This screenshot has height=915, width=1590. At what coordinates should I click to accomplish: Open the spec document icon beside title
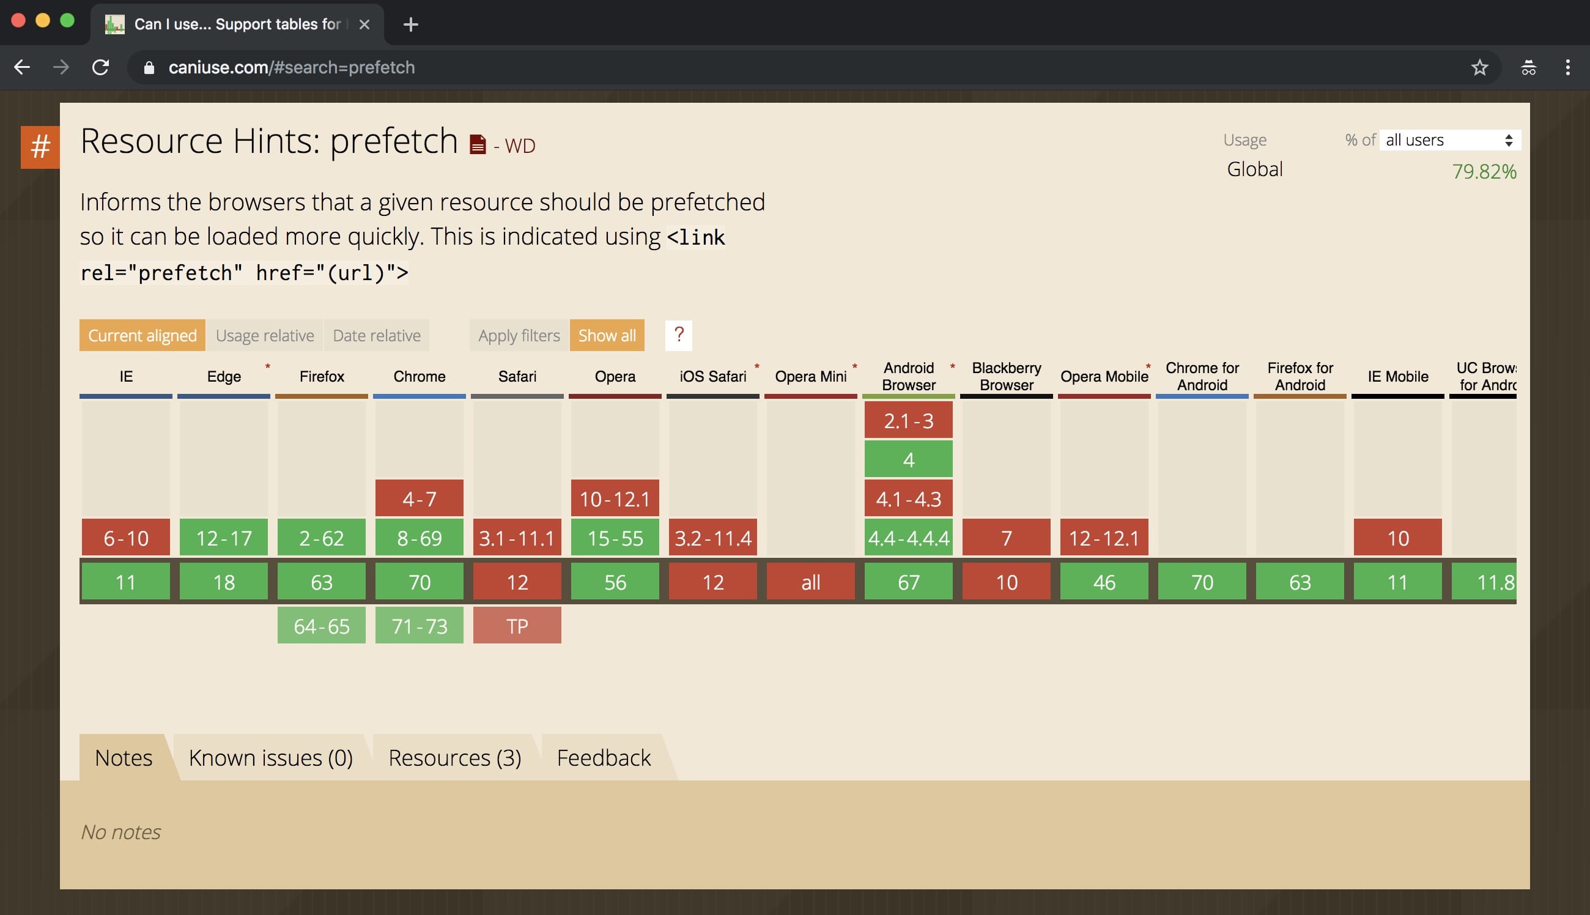coord(478,144)
